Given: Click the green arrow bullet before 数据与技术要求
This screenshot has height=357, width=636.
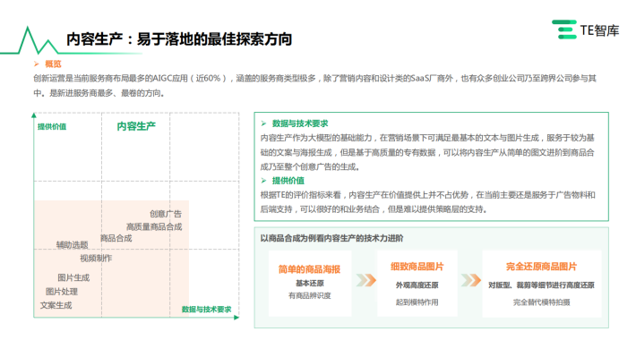Looking at the screenshot, I should (263, 123).
